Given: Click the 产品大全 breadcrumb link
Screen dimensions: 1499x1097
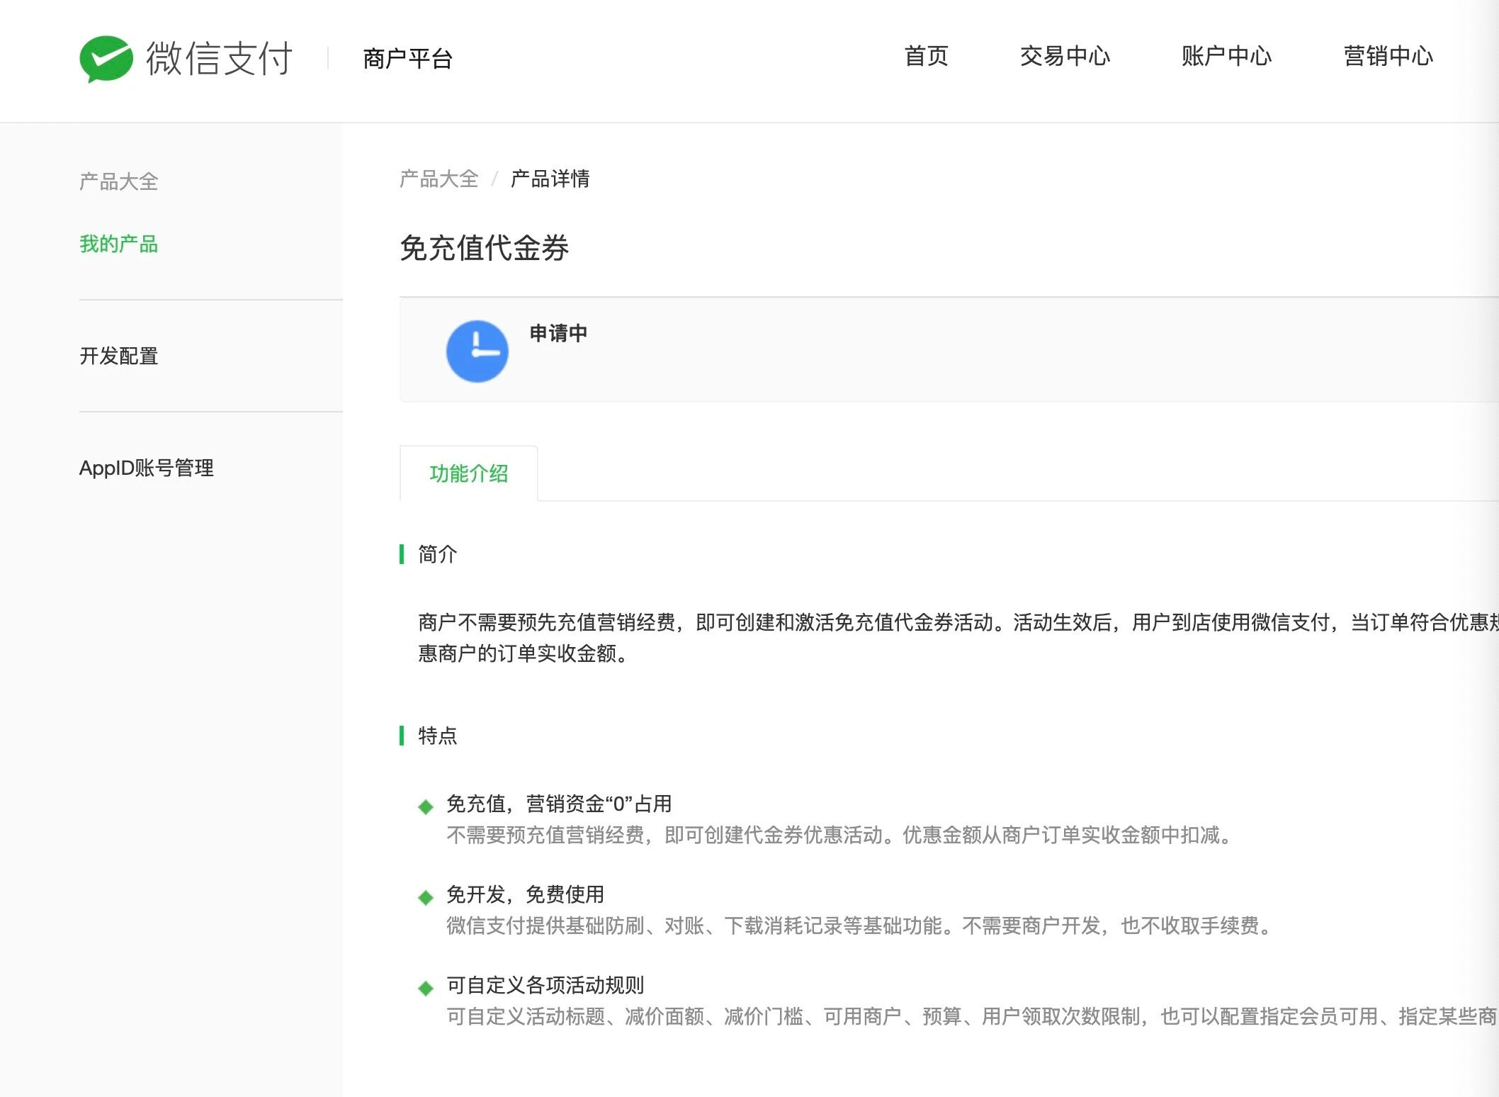Looking at the screenshot, I should pos(439,179).
